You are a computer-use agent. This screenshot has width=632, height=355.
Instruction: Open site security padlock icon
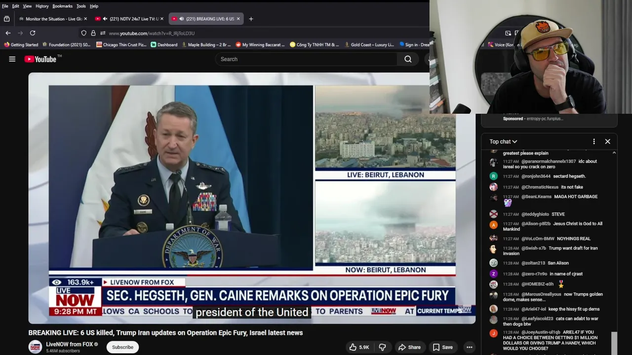click(93, 33)
